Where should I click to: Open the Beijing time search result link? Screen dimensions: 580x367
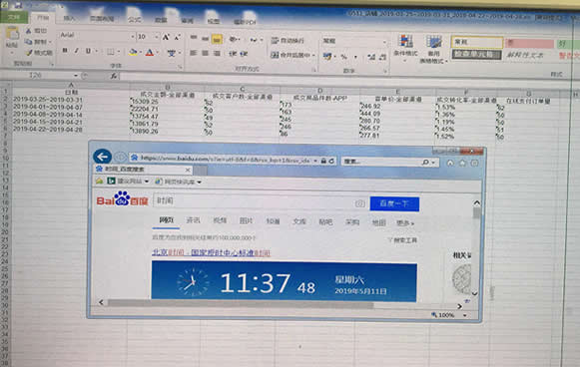(x=211, y=252)
